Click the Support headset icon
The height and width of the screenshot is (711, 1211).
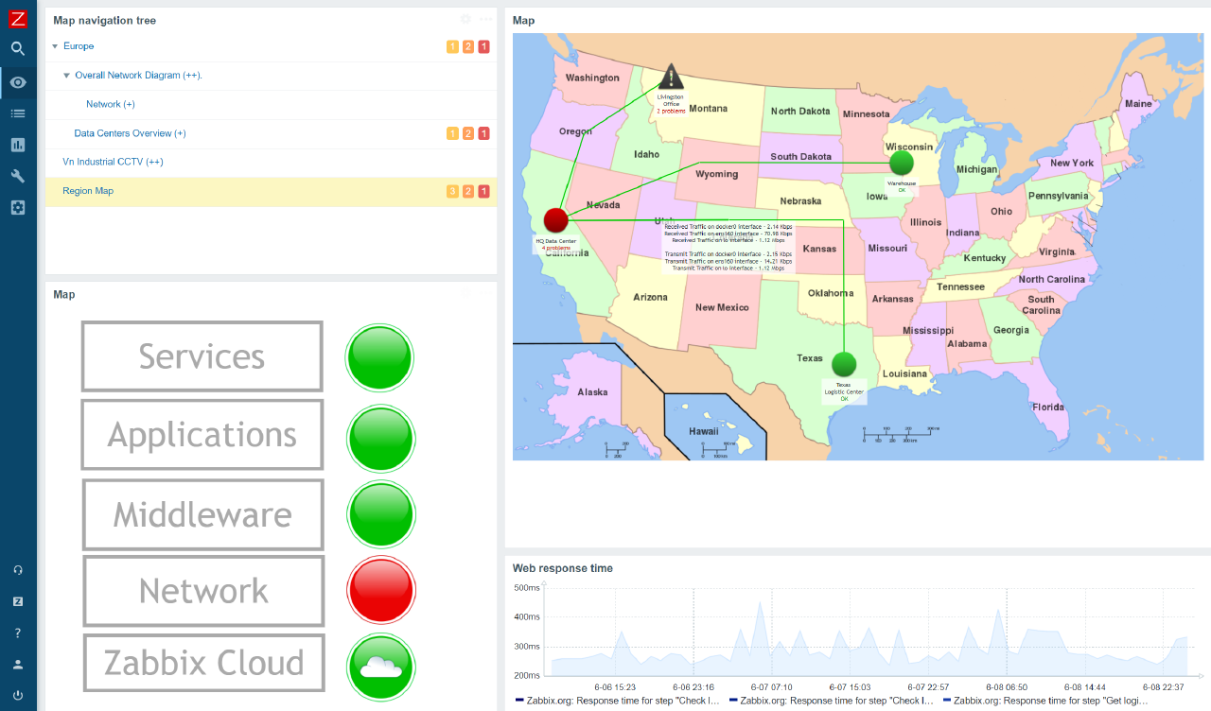click(x=18, y=570)
